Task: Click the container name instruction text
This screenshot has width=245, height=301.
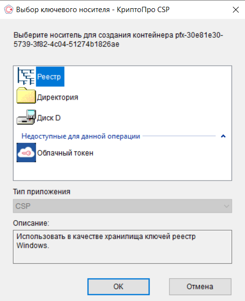Action: pyautogui.click(x=118, y=40)
